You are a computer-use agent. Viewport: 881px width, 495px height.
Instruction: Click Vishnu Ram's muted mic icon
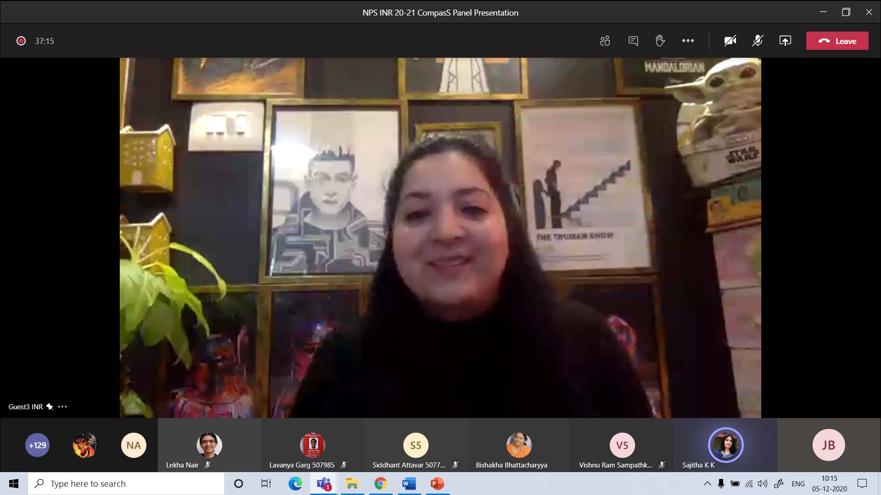point(662,465)
